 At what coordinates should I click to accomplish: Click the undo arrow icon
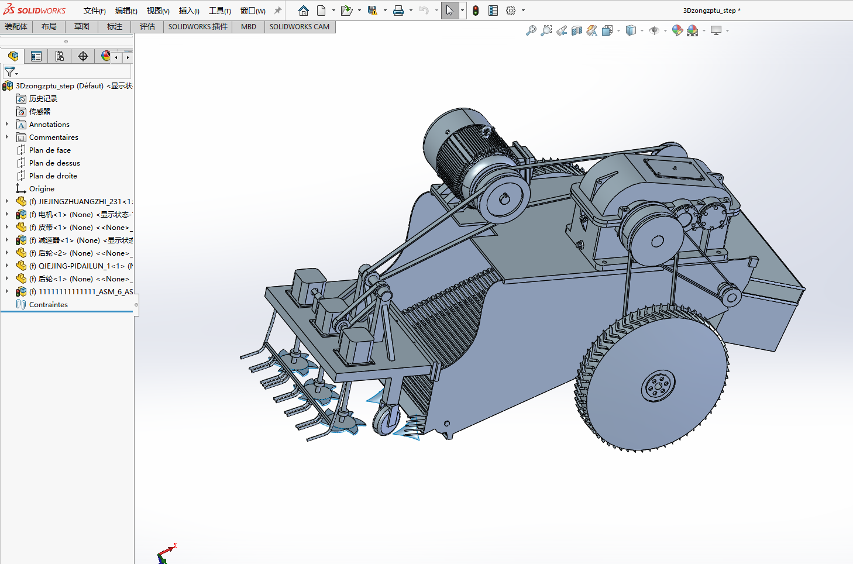pos(424,11)
